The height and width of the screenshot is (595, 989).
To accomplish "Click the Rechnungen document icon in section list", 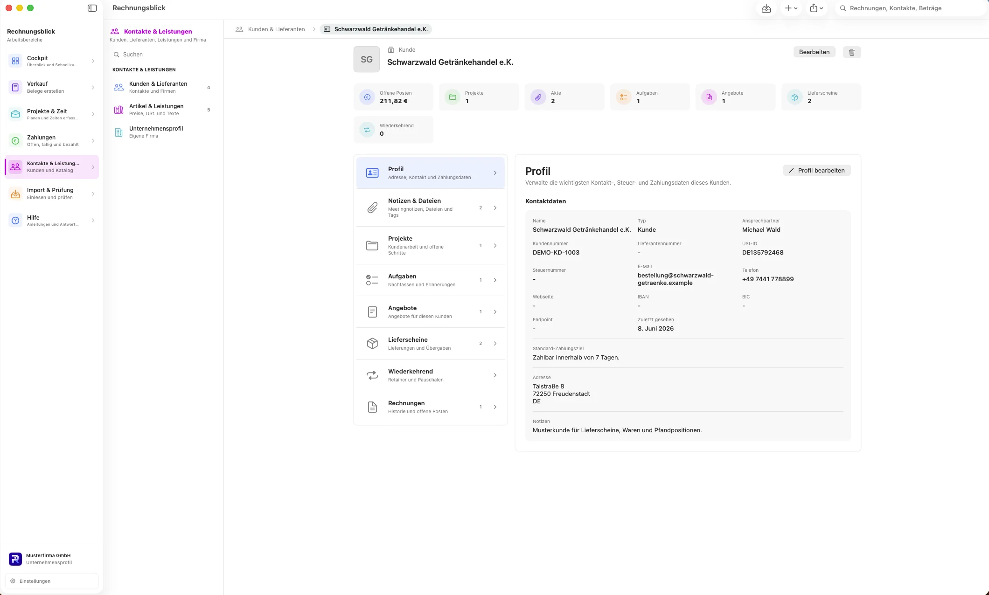I will (372, 407).
